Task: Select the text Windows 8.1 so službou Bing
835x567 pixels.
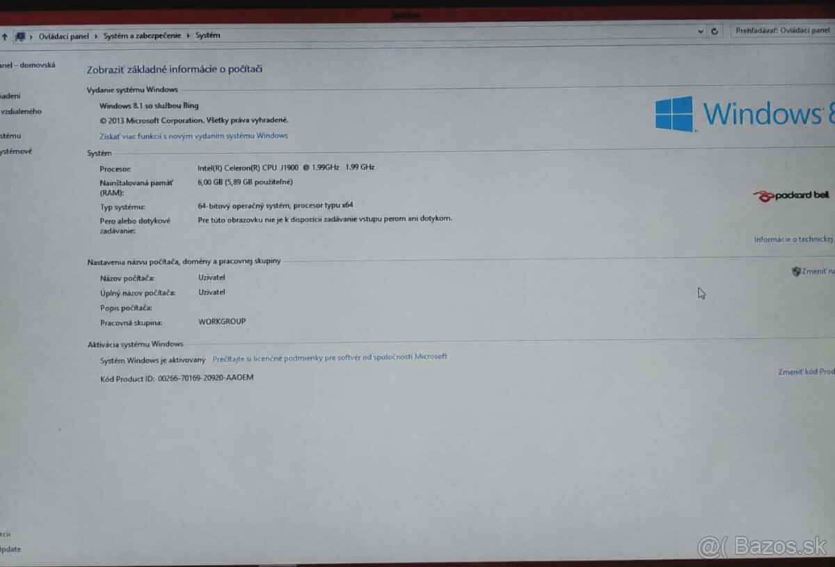Action: click(x=149, y=106)
